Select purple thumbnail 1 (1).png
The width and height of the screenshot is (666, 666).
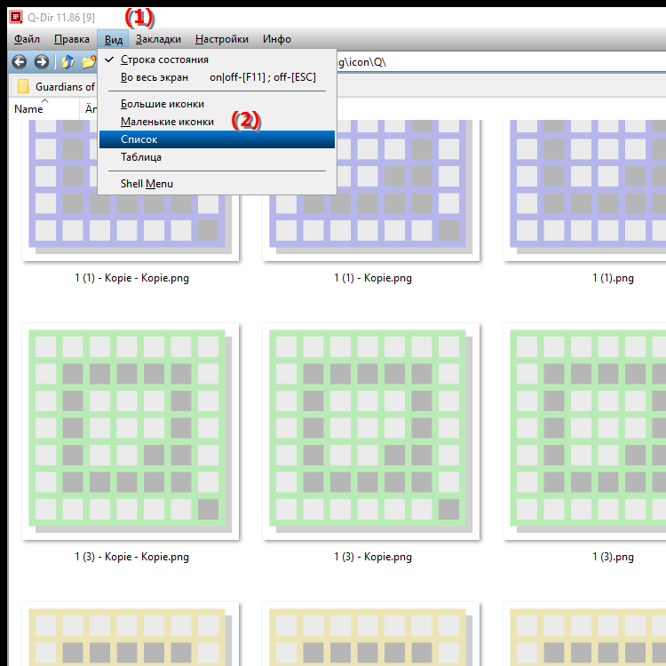(585, 190)
